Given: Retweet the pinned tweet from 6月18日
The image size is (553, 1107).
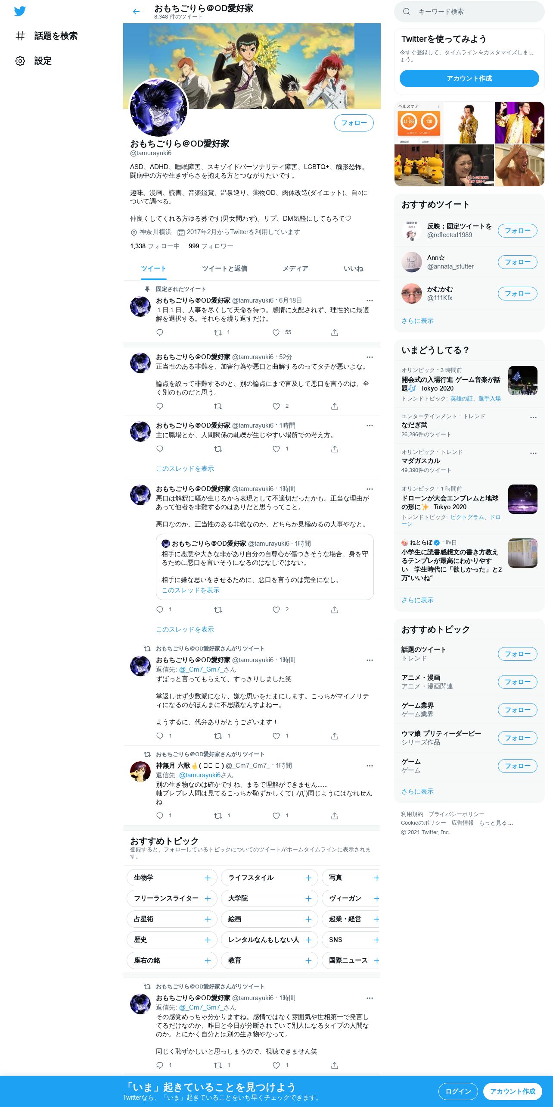Looking at the screenshot, I should coord(218,332).
